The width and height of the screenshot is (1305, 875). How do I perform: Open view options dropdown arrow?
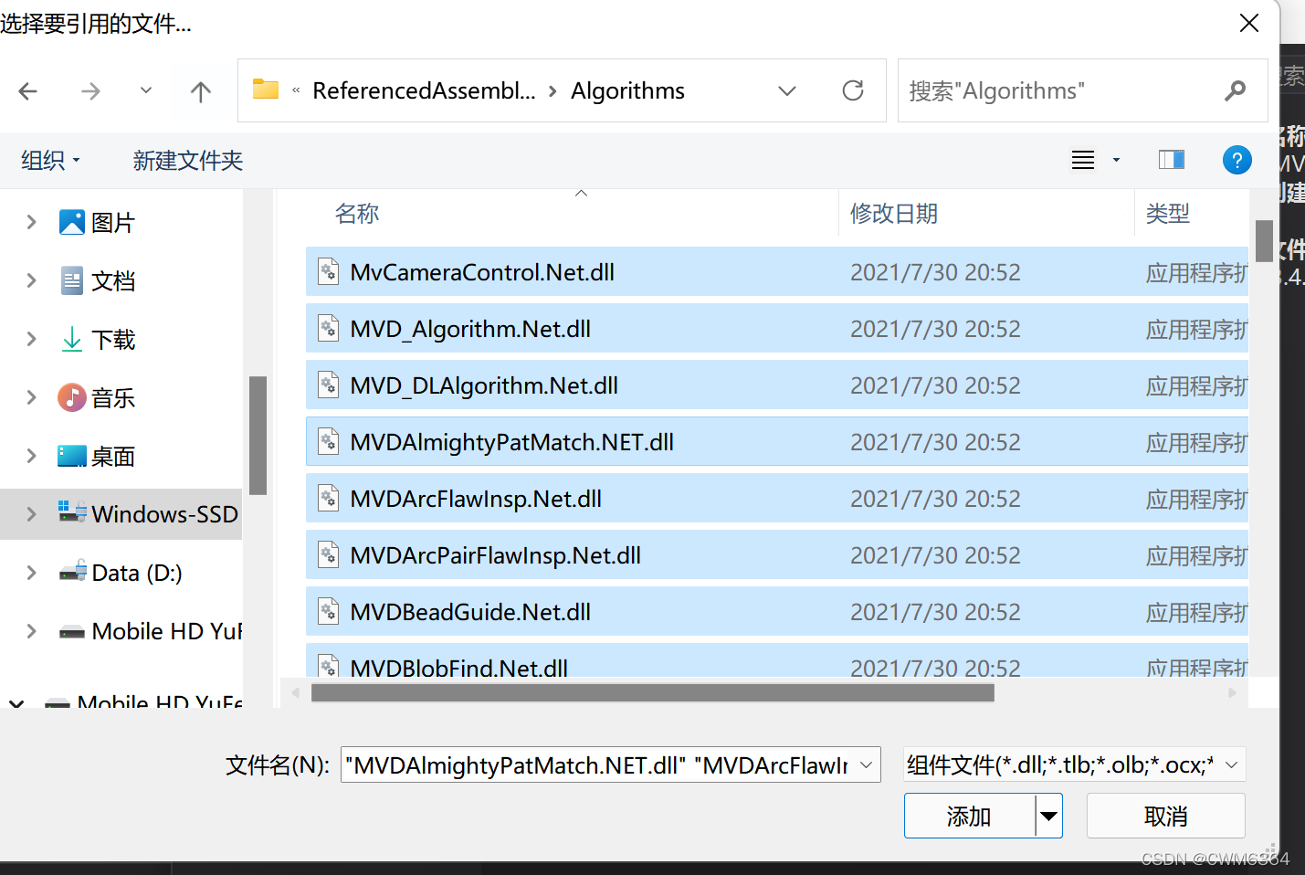click(x=1116, y=161)
